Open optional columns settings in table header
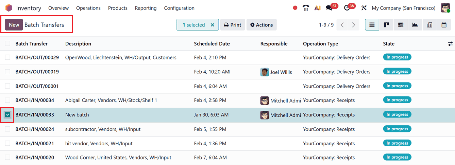 [x=450, y=44]
